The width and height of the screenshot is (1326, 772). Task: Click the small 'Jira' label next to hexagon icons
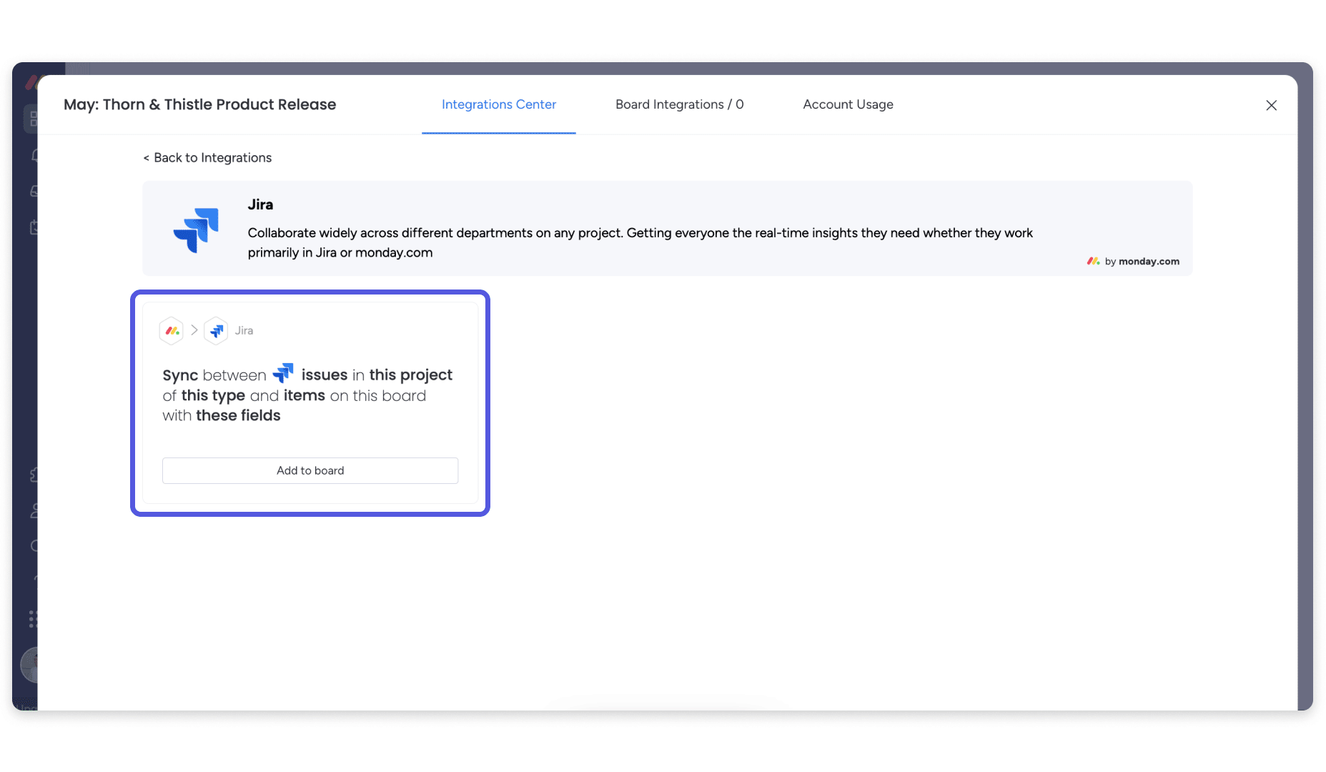[x=244, y=330]
